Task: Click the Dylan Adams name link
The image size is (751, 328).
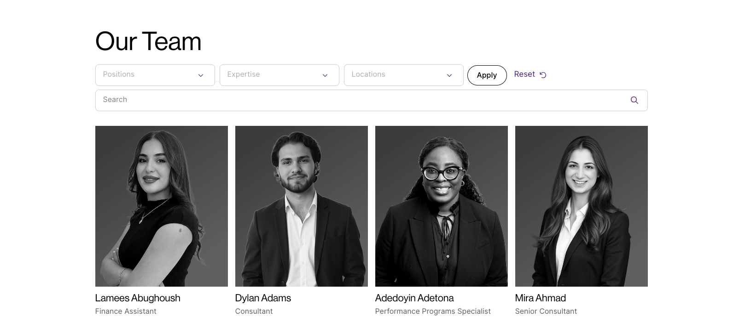Action: (263, 298)
